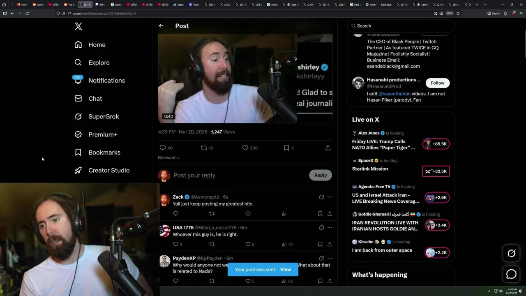This screenshot has width=526, height=296.
Task: Open browser extensions icon
Action: pos(505,13)
